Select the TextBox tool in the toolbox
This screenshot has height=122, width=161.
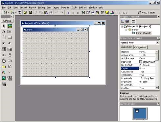tap(10, 32)
